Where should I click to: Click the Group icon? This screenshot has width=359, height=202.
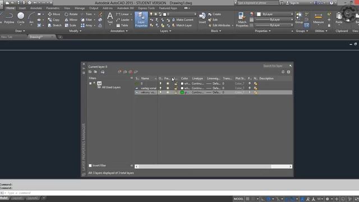[299, 19]
